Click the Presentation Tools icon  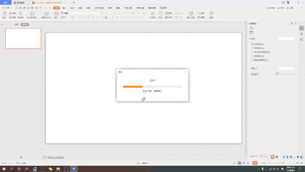[x=191, y=13]
